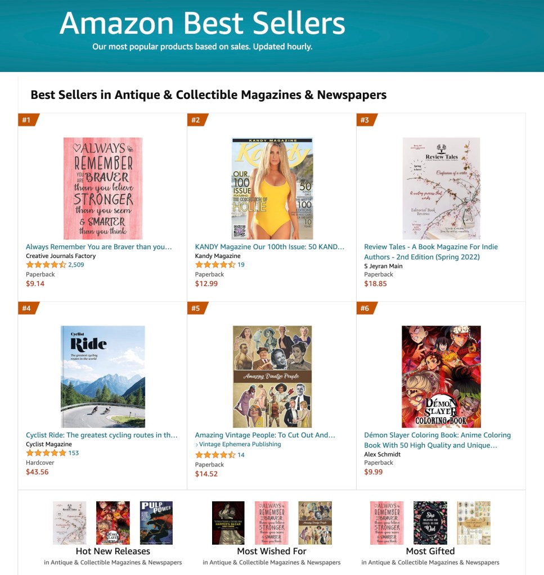Open star rating for Always Remember journal
This screenshot has width=544, height=575.
(46, 265)
